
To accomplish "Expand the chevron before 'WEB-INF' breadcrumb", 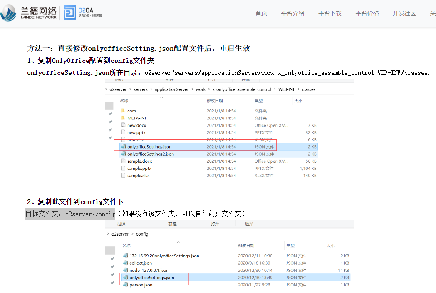I will tap(275, 89).
